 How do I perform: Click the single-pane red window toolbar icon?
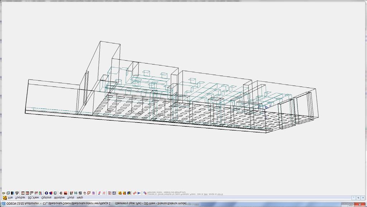23,193
